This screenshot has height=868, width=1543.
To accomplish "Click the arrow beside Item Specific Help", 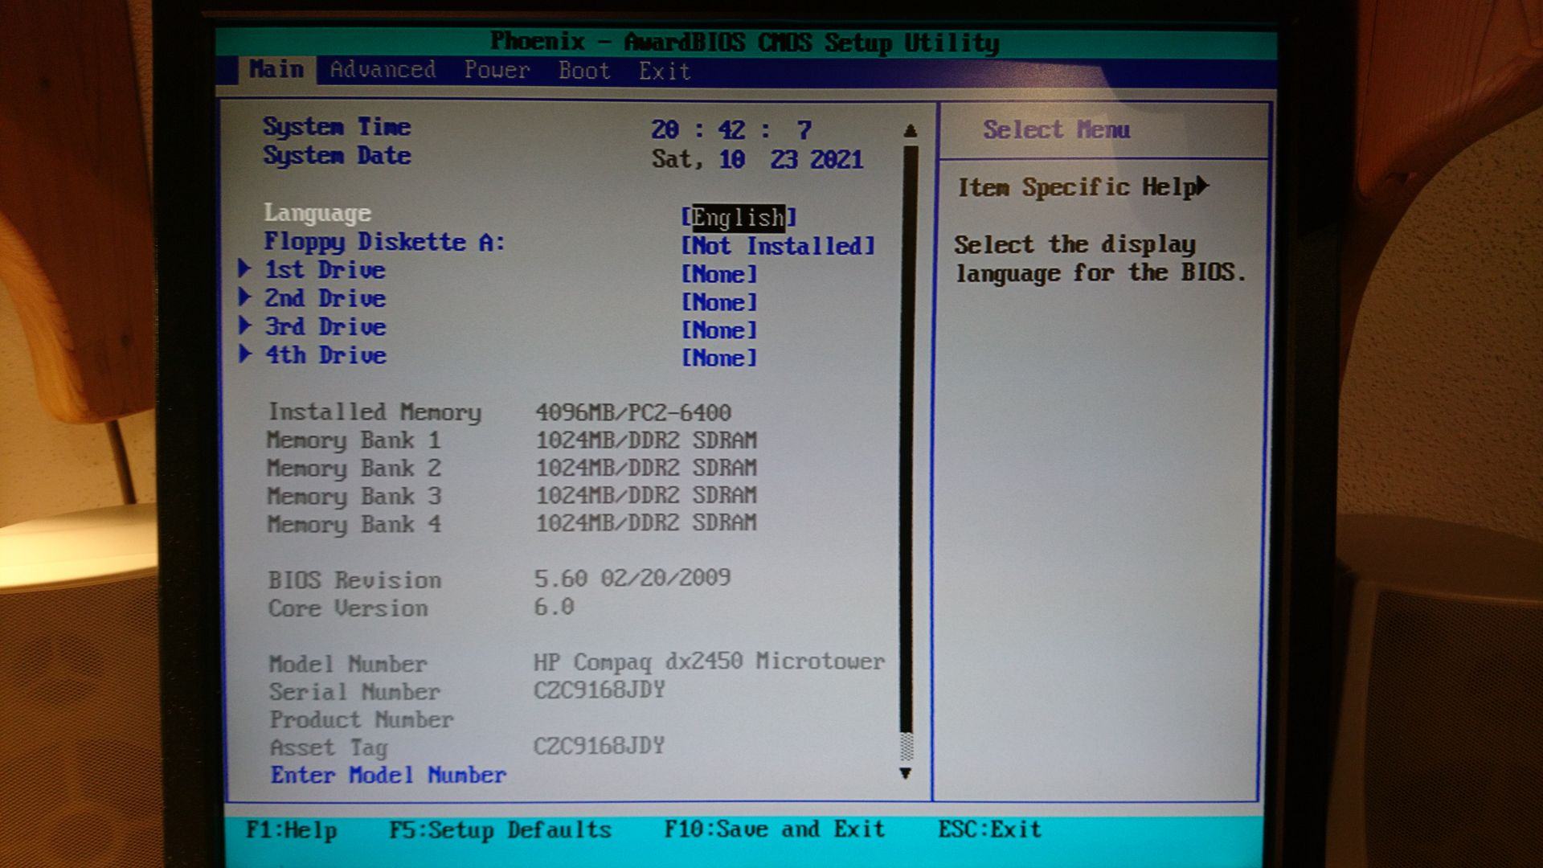I will pyautogui.click(x=1202, y=186).
